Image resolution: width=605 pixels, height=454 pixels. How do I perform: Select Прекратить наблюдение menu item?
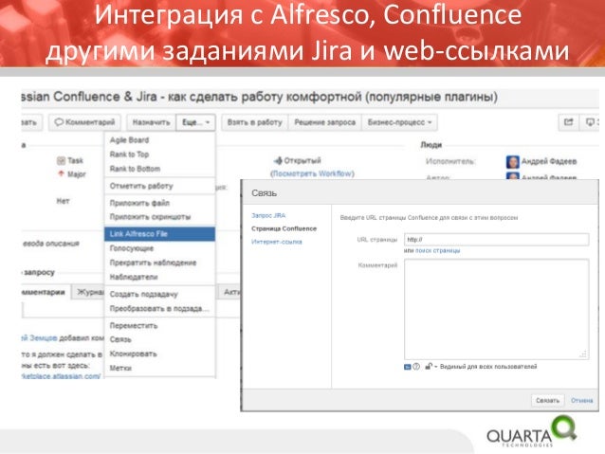159,263
